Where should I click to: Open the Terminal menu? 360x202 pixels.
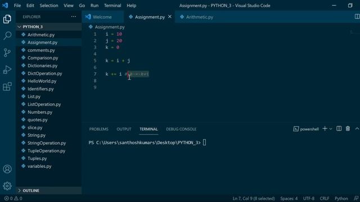point(112,6)
